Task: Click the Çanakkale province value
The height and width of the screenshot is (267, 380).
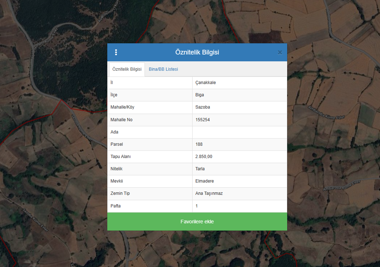Action: [206, 83]
